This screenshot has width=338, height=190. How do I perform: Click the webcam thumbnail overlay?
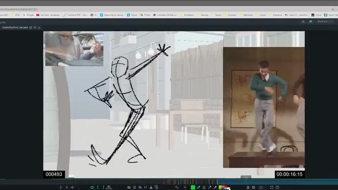click(x=74, y=49)
